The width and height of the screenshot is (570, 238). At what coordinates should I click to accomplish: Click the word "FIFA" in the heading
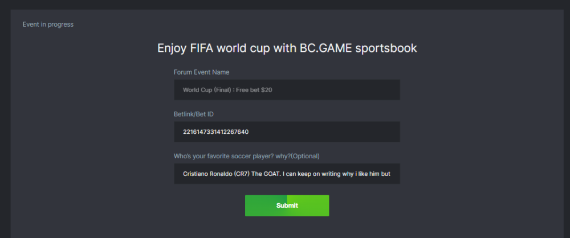coord(202,48)
